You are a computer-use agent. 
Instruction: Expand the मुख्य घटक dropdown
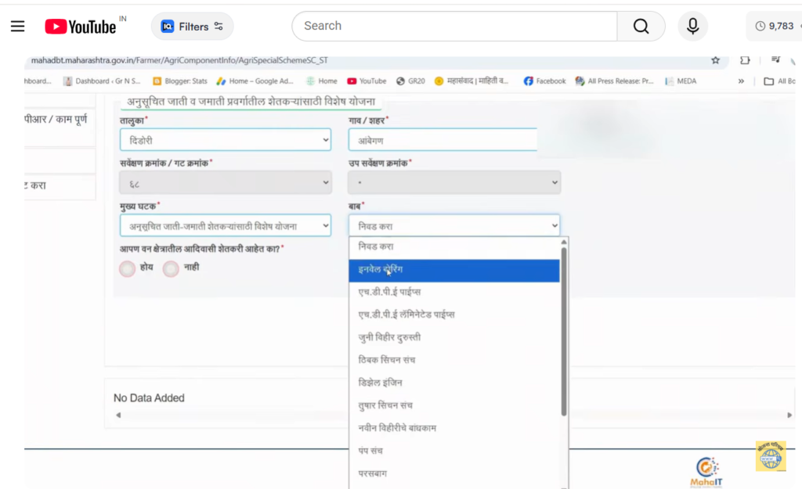(x=226, y=226)
